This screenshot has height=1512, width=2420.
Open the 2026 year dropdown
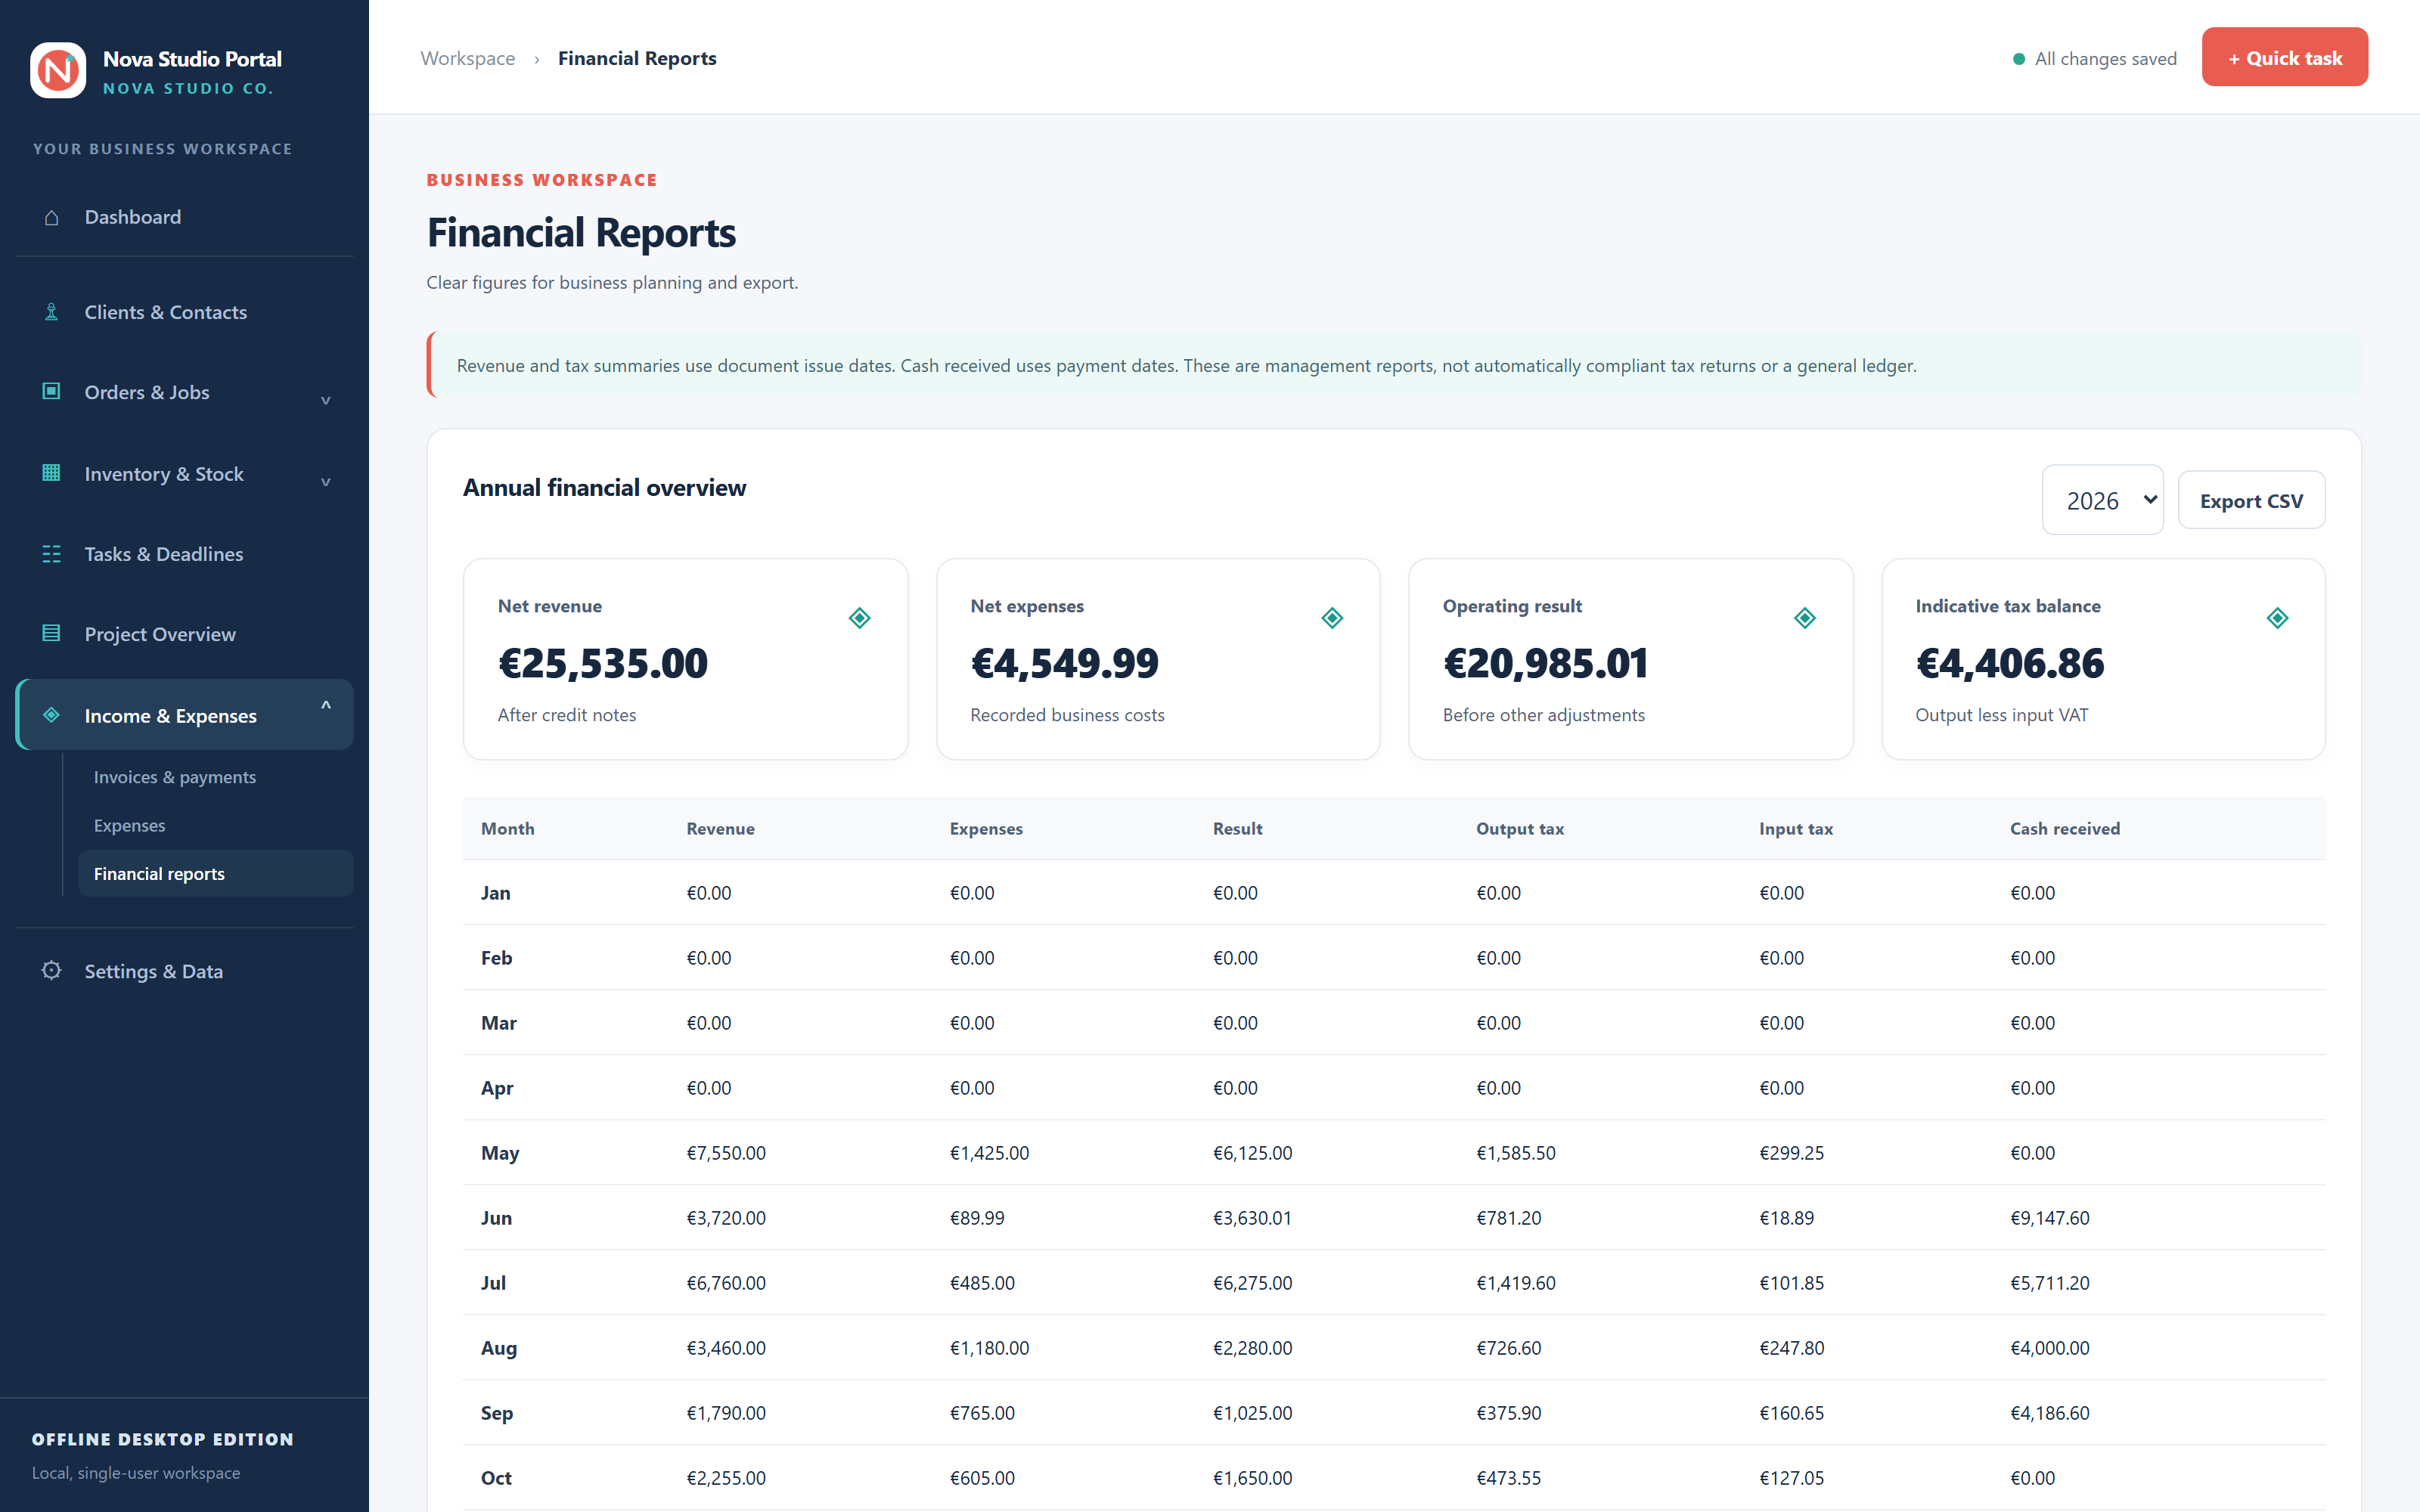click(2102, 500)
